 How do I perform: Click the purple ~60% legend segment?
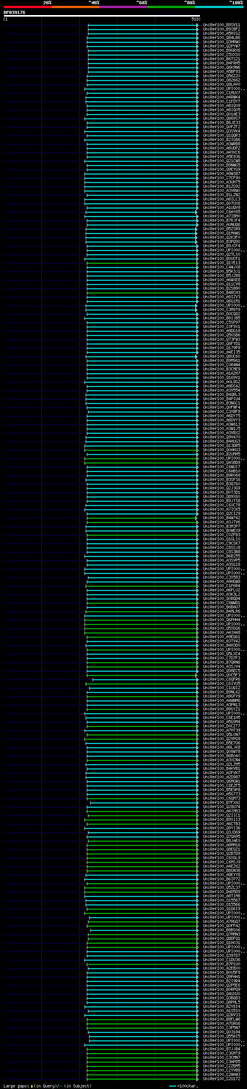pyautogui.click(x=124, y=7)
